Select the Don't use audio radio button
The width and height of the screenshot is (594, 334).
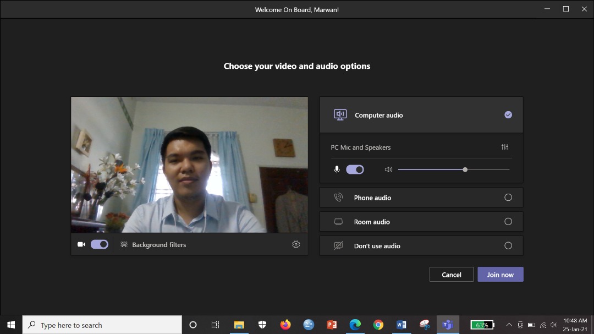pos(508,245)
